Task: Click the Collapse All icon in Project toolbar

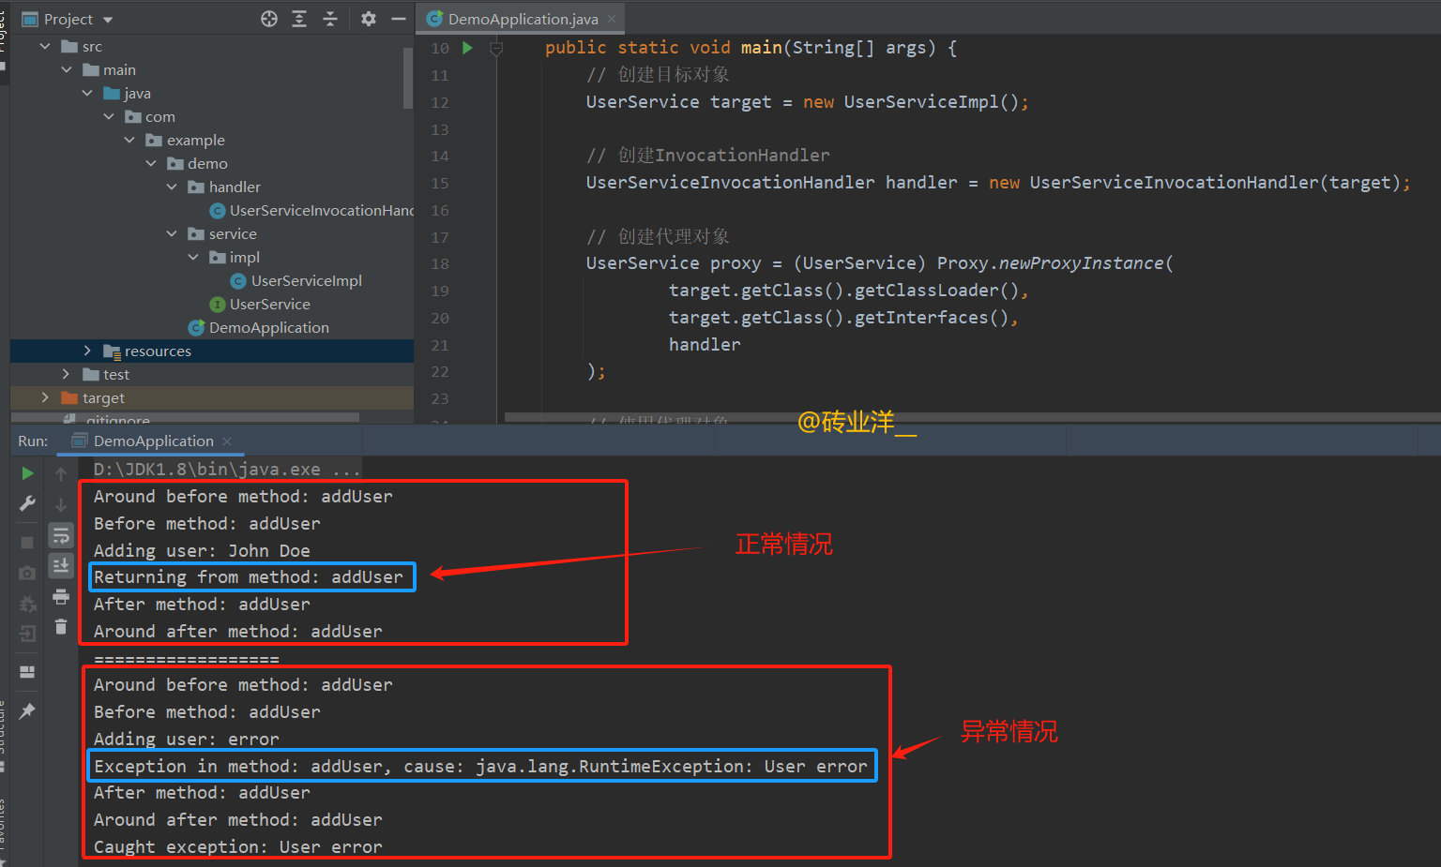Action: point(330,19)
